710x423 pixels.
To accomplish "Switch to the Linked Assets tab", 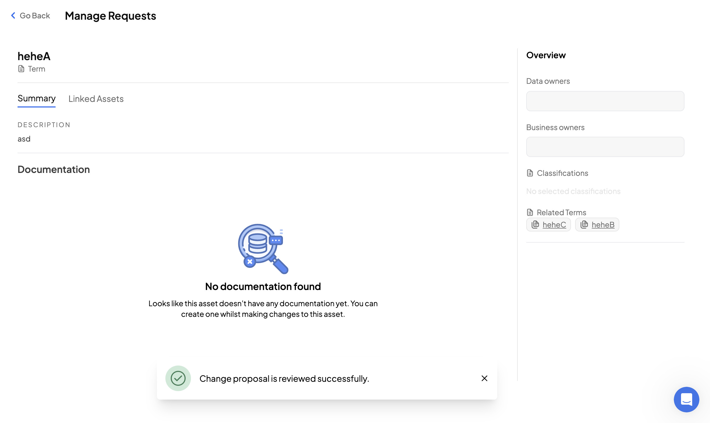I will point(96,99).
